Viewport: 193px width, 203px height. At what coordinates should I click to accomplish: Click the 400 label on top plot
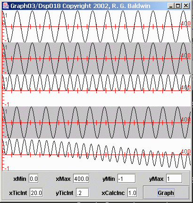[185, 24]
